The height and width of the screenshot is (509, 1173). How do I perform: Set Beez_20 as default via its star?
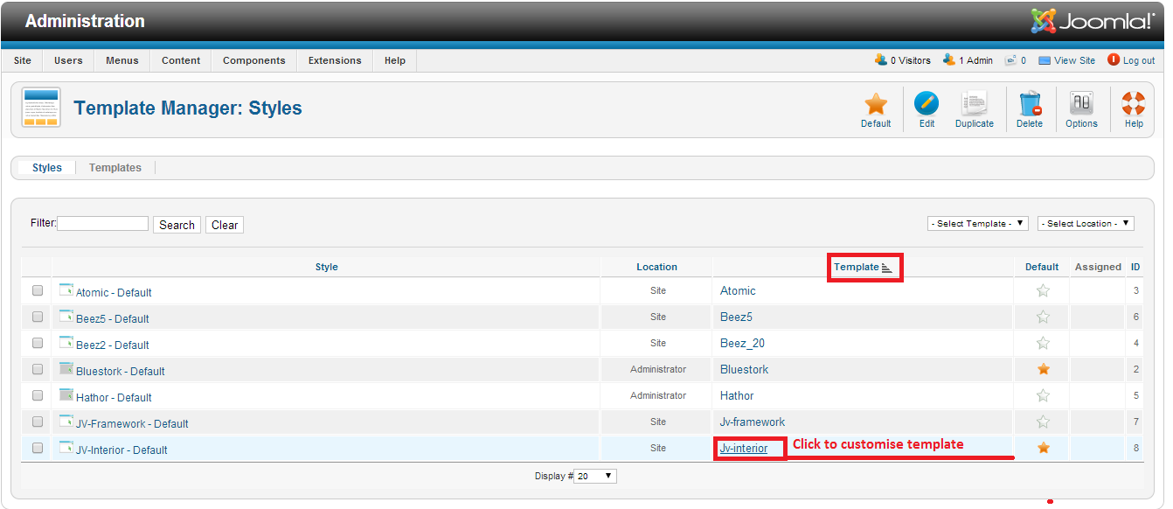click(x=1043, y=344)
